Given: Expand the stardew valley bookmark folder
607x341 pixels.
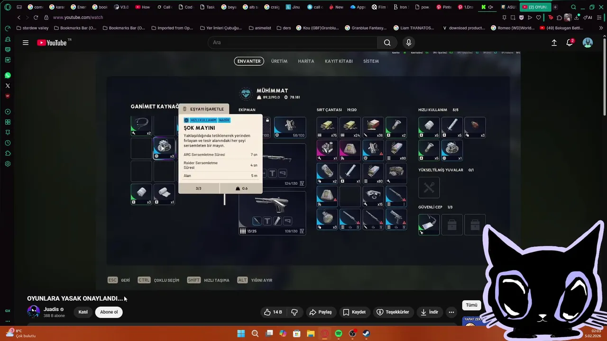Looking at the screenshot, I should 32,28.
